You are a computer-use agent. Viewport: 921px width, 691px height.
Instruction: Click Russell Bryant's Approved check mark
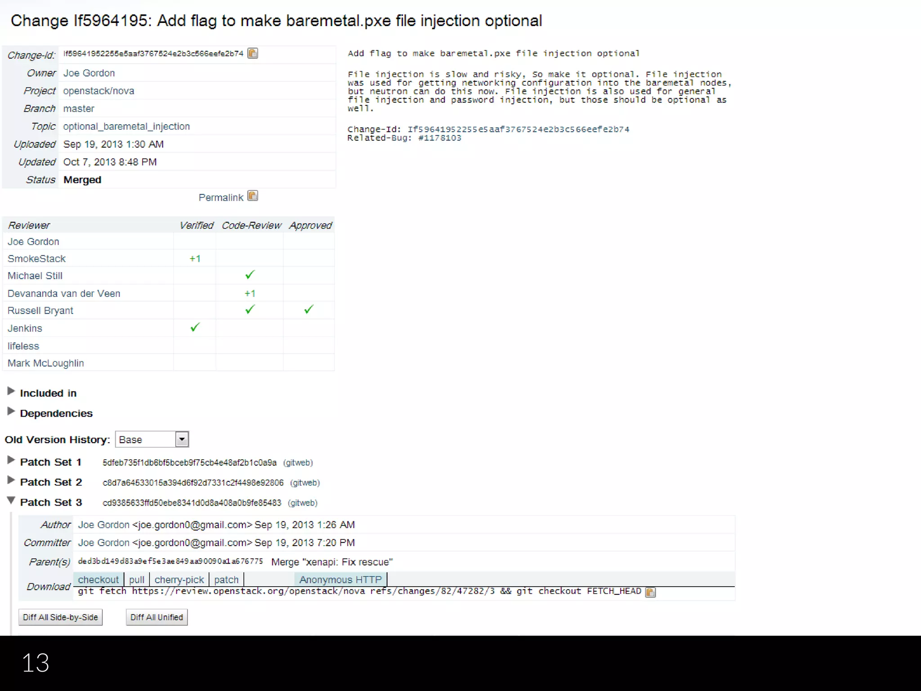pos(308,310)
